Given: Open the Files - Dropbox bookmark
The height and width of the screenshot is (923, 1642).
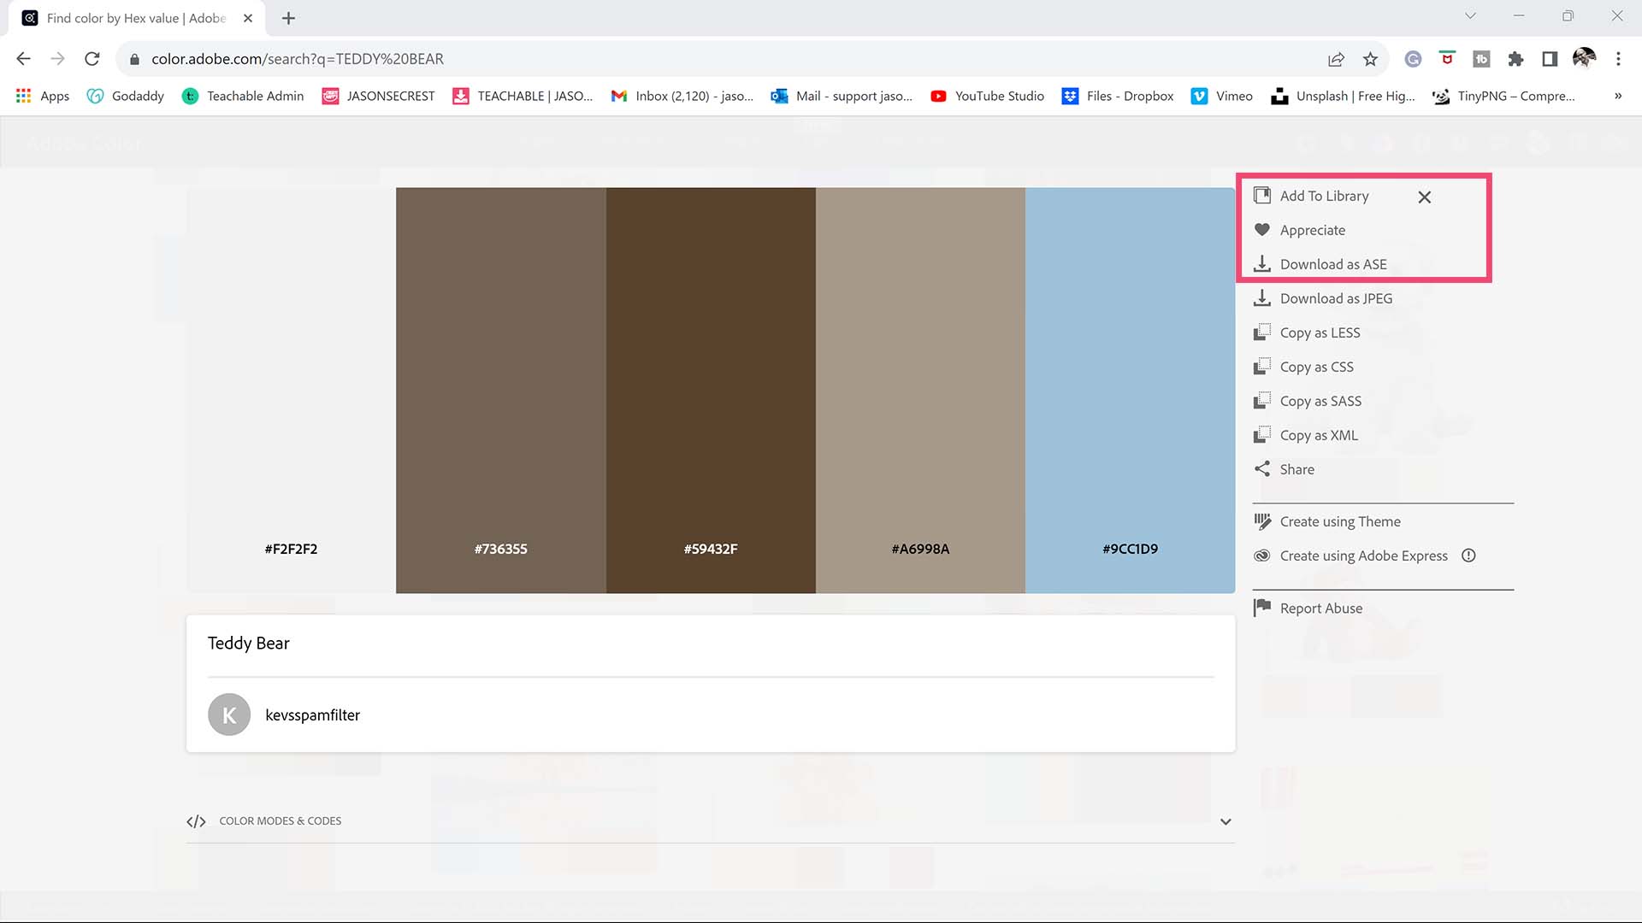Looking at the screenshot, I should point(1118,96).
